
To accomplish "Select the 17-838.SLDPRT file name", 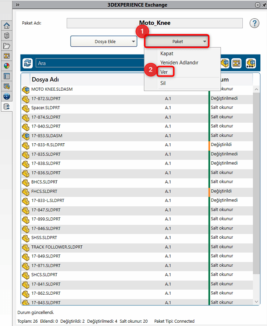I will pyautogui.click(x=46, y=164).
